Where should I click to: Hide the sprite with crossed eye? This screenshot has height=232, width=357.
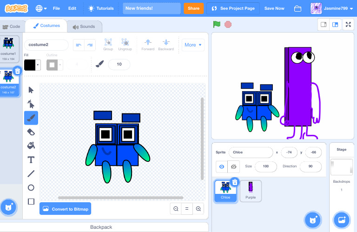point(234,166)
